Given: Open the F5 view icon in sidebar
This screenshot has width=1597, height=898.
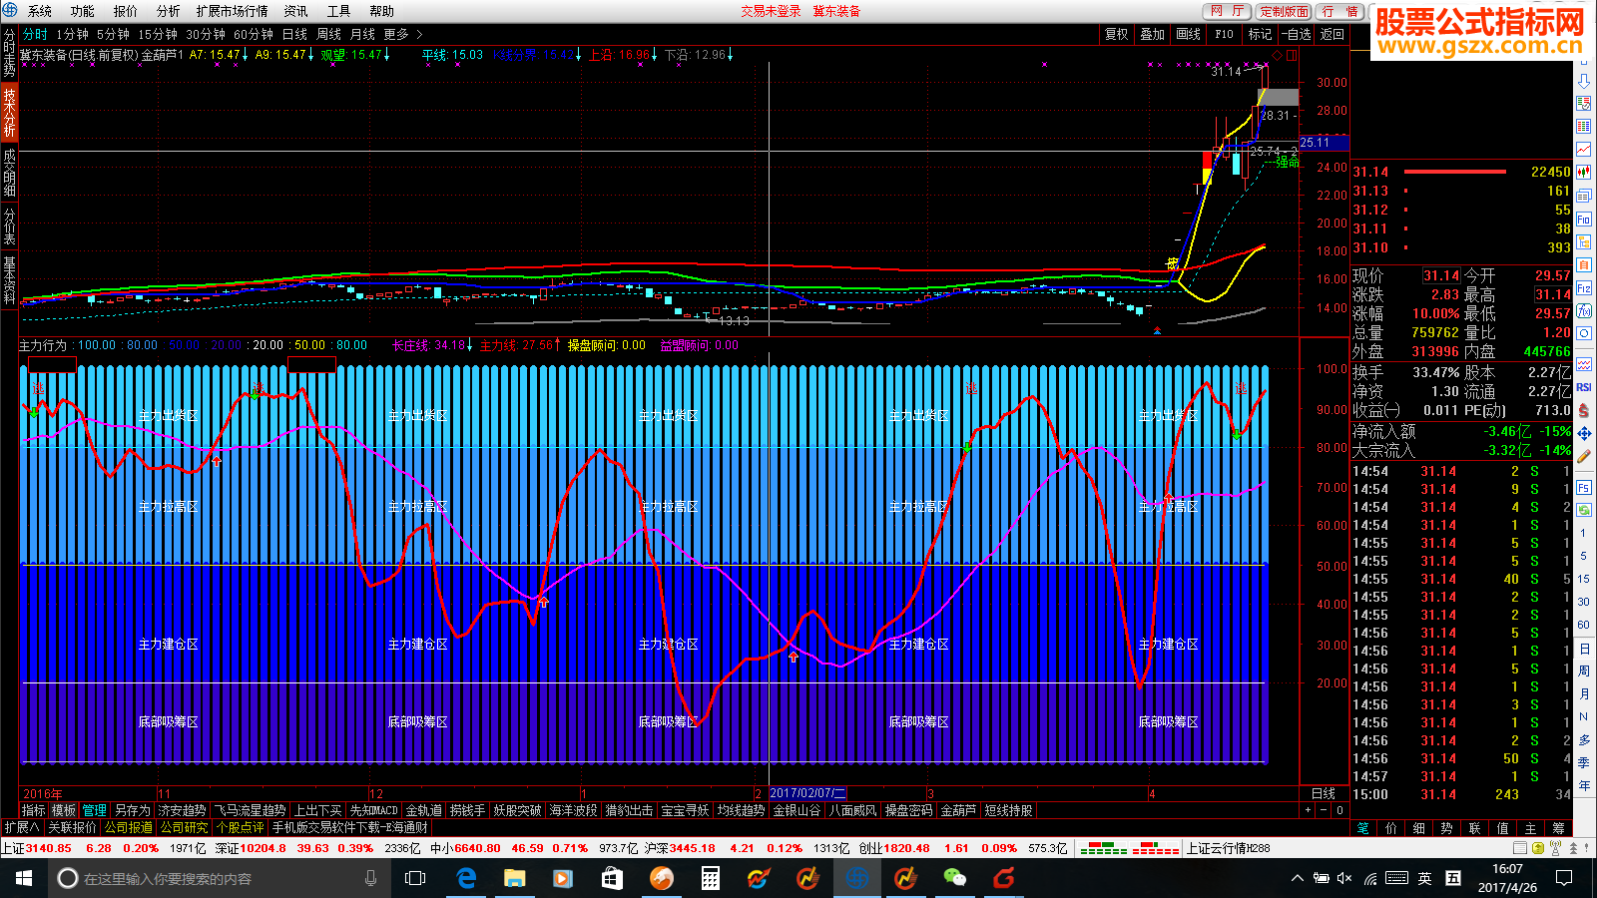Looking at the screenshot, I should pyautogui.click(x=1584, y=488).
